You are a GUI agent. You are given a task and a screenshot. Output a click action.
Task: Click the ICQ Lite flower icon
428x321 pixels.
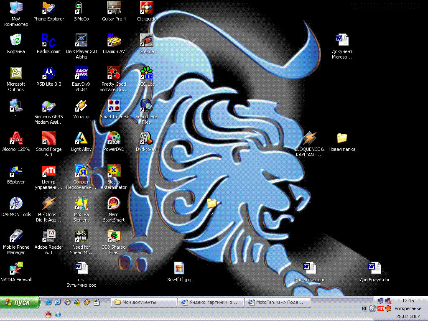147,73
